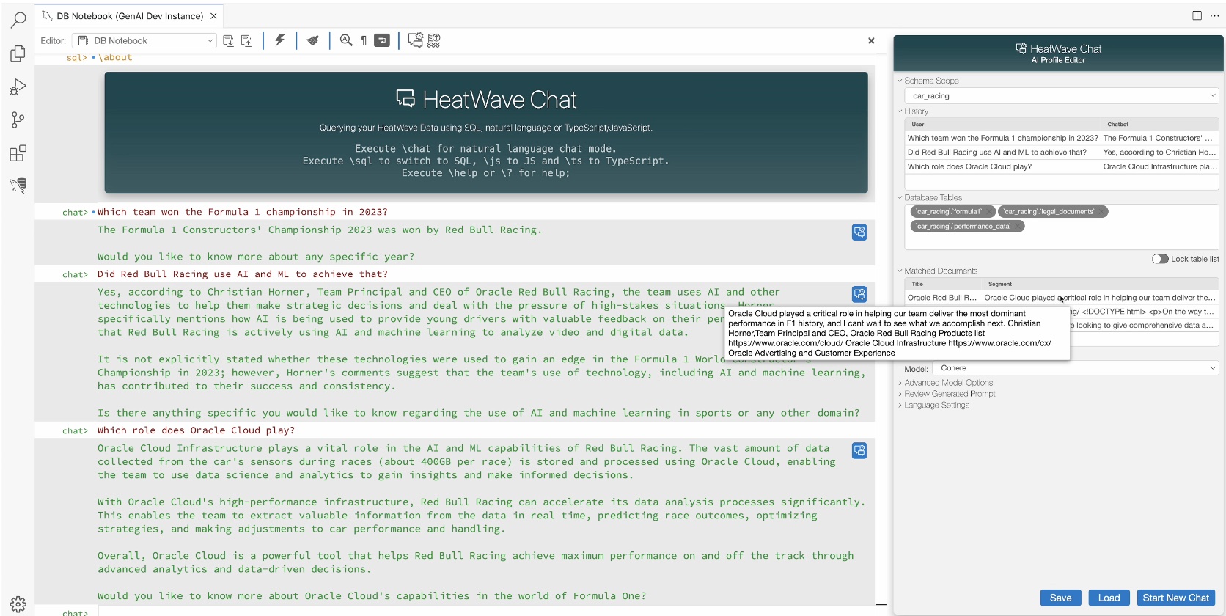Click the chat prompt 'Which role does Oracle Cloud play?'
Image resolution: width=1226 pixels, height=616 pixels.
196,430
